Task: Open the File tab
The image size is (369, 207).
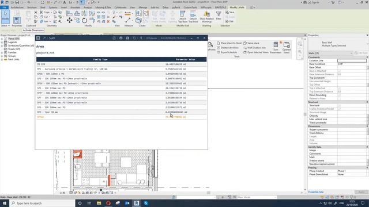Action: coord(4,7)
